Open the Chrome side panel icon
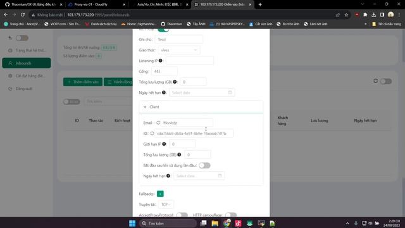The width and height of the screenshot is (405, 228). click(x=382, y=15)
